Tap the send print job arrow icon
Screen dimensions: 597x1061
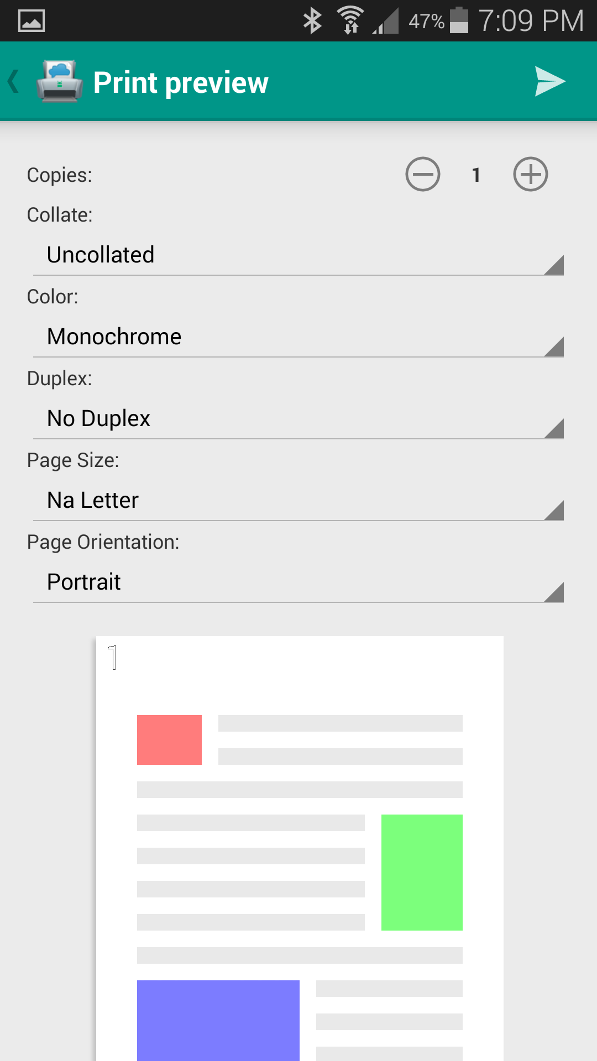pyautogui.click(x=549, y=82)
